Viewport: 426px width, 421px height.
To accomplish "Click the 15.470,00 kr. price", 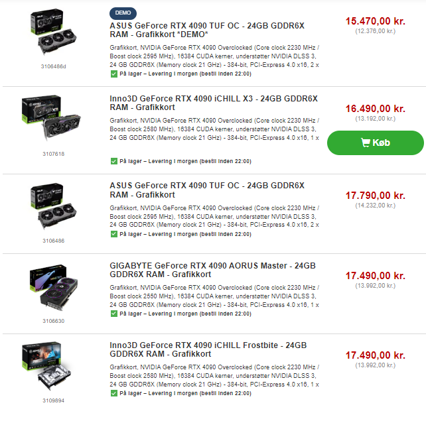I will [x=375, y=21].
